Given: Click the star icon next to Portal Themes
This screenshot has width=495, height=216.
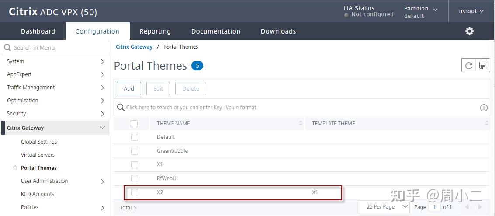Looking at the screenshot, I should tap(15, 168).
